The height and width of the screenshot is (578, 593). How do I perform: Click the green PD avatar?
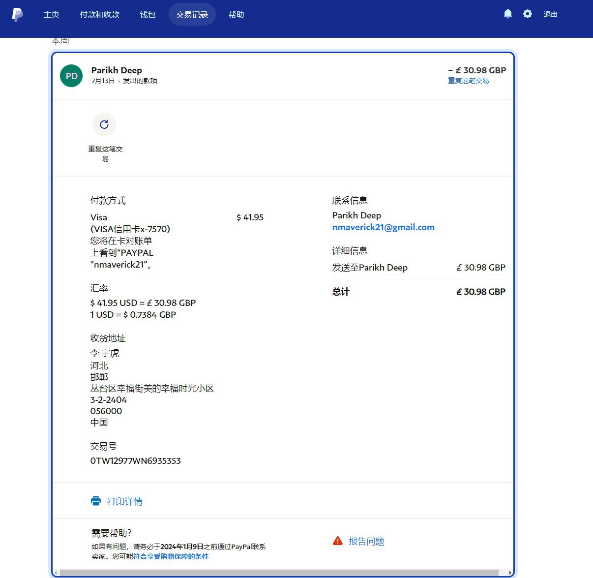click(x=71, y=76)
